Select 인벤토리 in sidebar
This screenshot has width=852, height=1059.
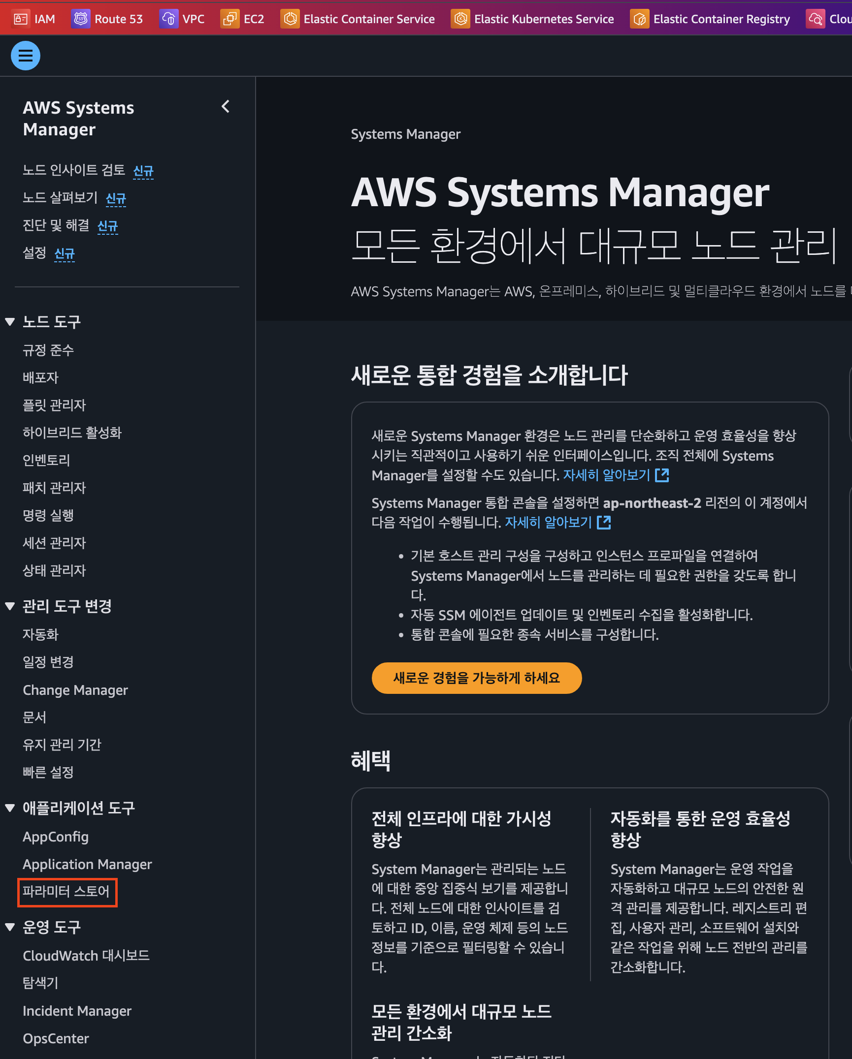[x=46, y=461]
